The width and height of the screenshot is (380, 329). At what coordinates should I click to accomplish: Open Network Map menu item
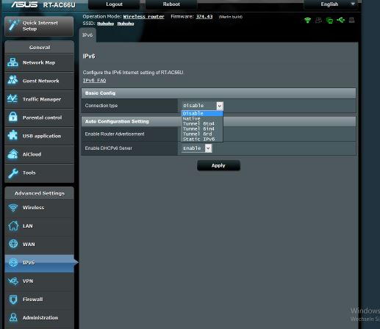coord(39,62)
